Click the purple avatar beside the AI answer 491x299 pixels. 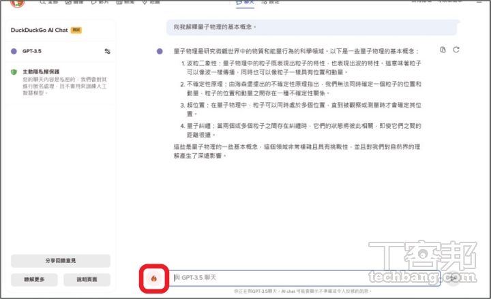[x=160, y=51]
